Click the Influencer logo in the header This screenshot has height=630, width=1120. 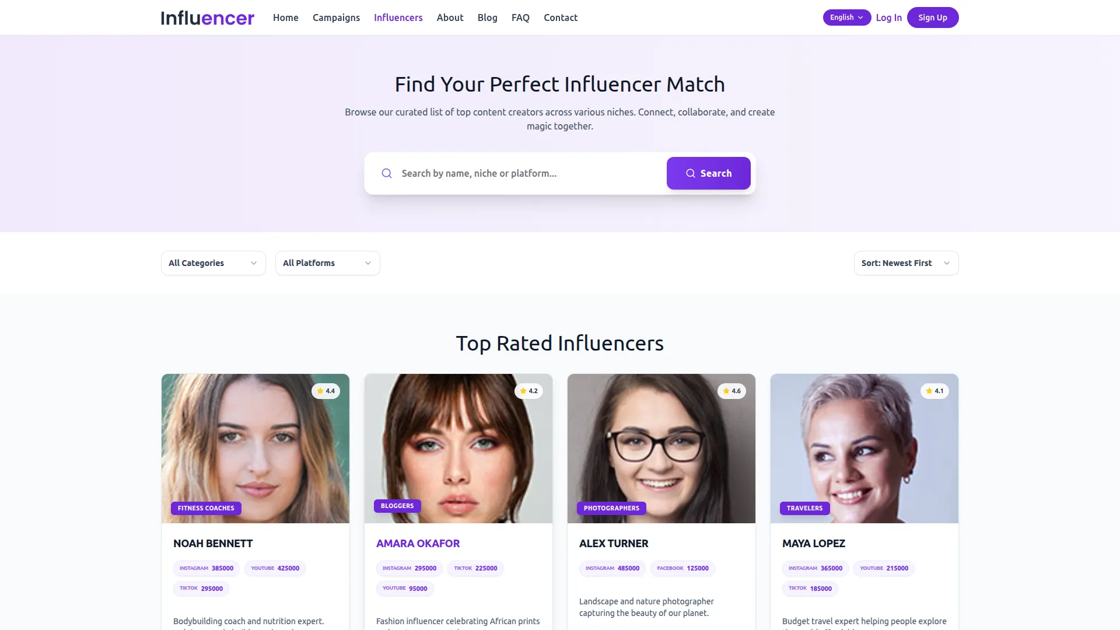[x=208, y=17]
